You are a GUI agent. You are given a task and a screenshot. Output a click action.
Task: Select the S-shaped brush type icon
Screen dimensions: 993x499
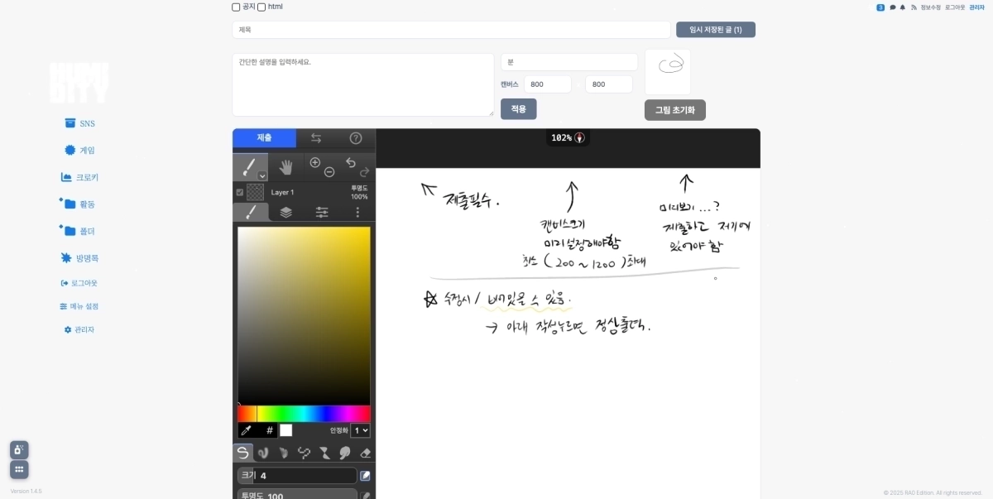(x=242, y=453)
